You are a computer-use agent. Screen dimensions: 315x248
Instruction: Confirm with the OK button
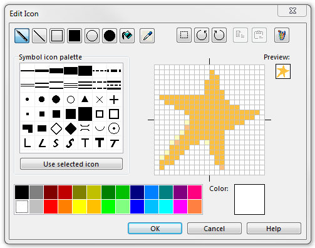[155, 229]
